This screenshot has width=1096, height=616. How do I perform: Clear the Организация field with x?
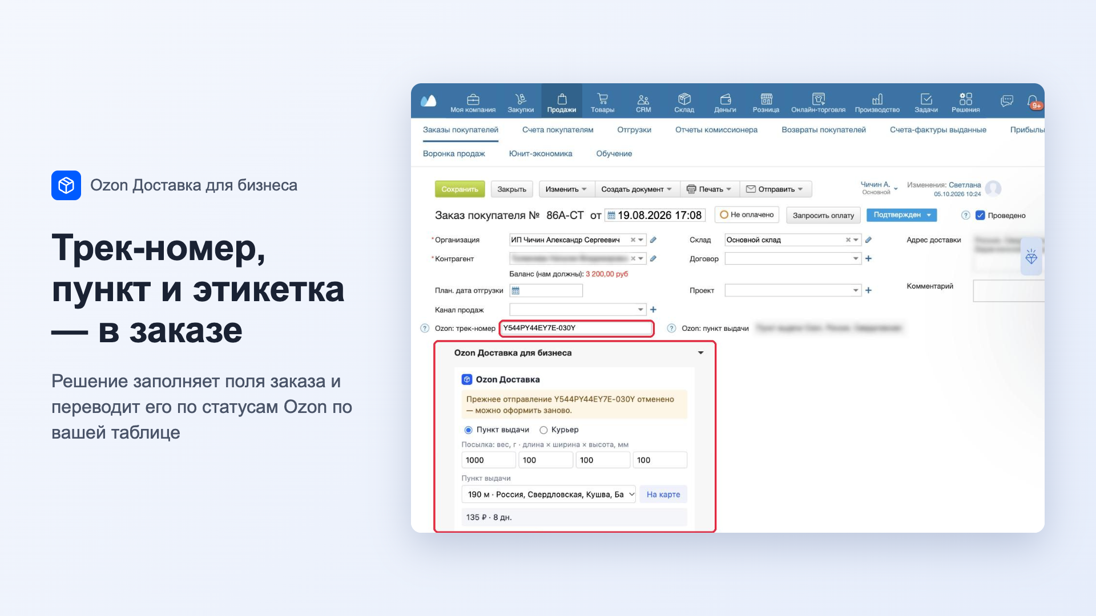pos(632,240)
